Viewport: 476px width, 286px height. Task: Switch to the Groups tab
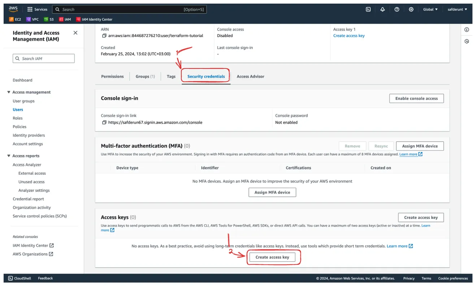(145, 76)
